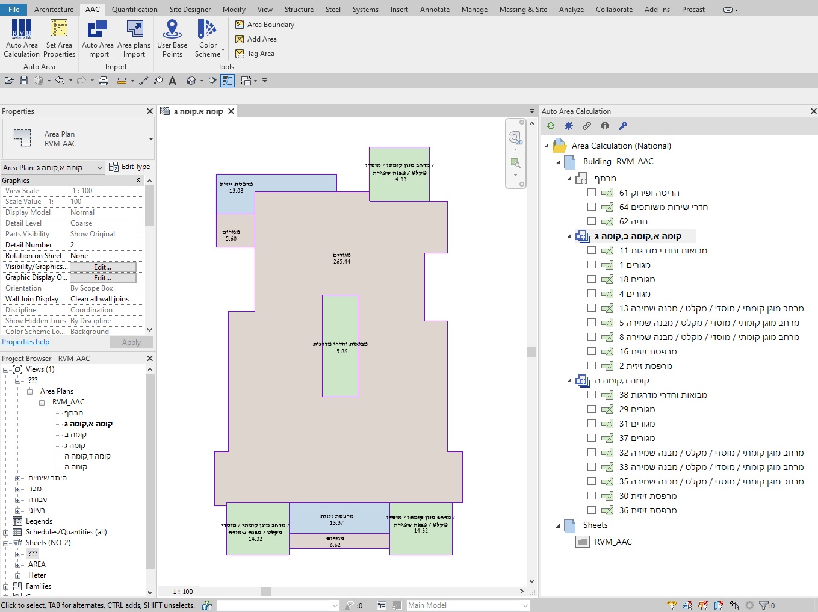This screenshot has height=612, width=818.
Task: Check box for 61 הריסה ופירוק
Action: click(x=592, y=193)
